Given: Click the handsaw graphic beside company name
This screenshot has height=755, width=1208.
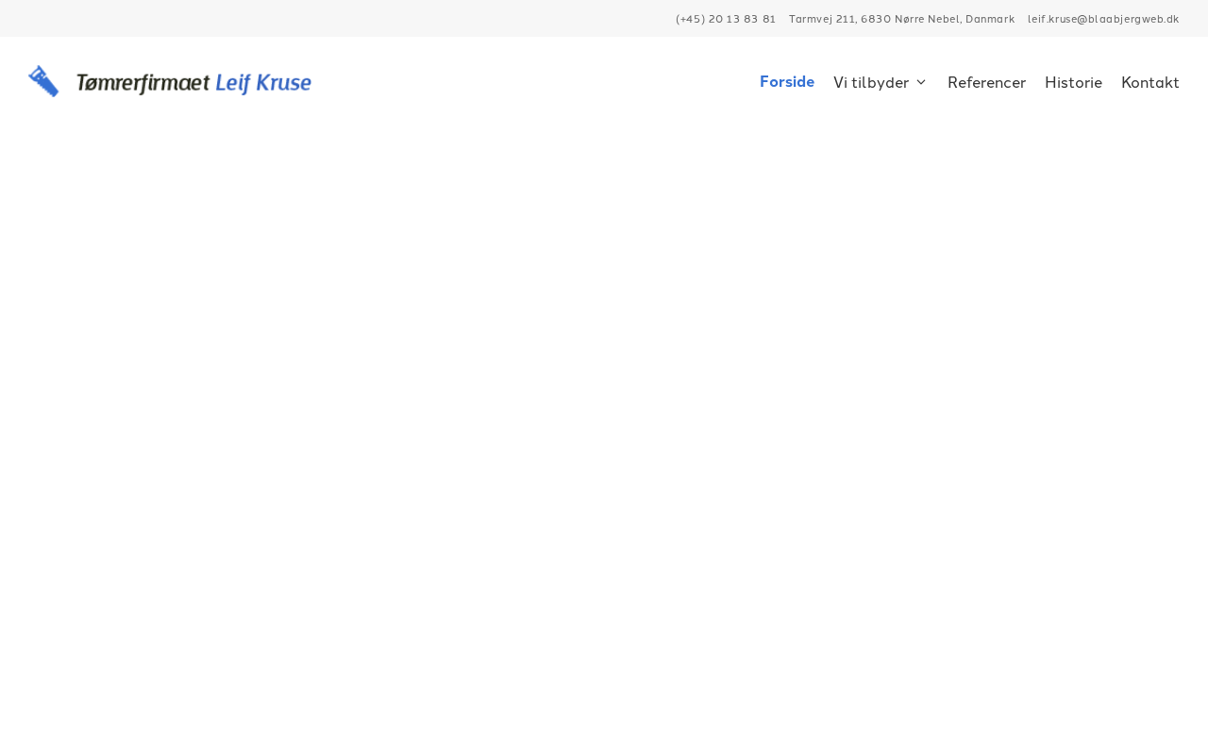Looking at the screenshot, I should tap(43, 81).
